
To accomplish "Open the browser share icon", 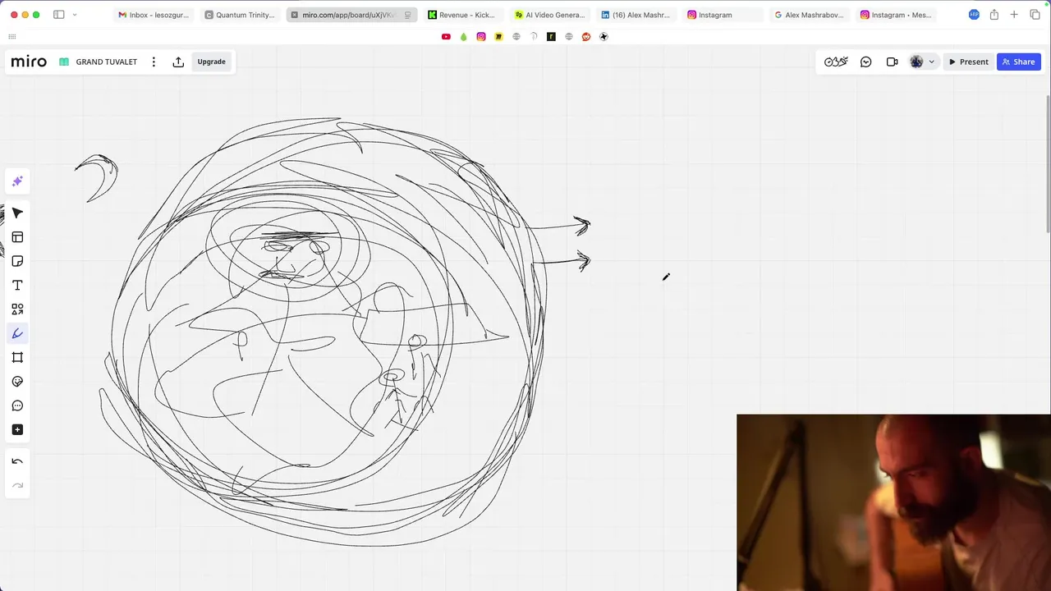I will coord(994,15).
